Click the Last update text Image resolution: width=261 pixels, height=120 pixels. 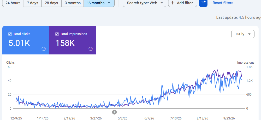(239, 17)
